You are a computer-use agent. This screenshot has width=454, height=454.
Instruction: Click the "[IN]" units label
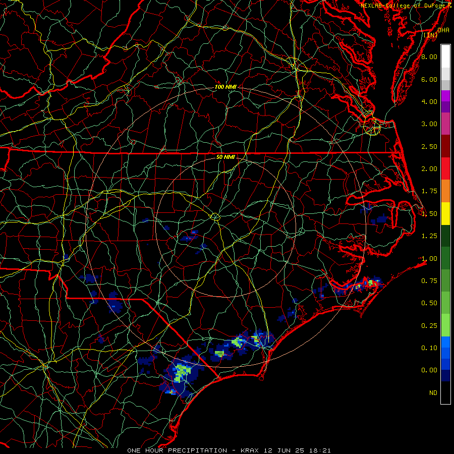pyautogui.click(x=431, y=35)
